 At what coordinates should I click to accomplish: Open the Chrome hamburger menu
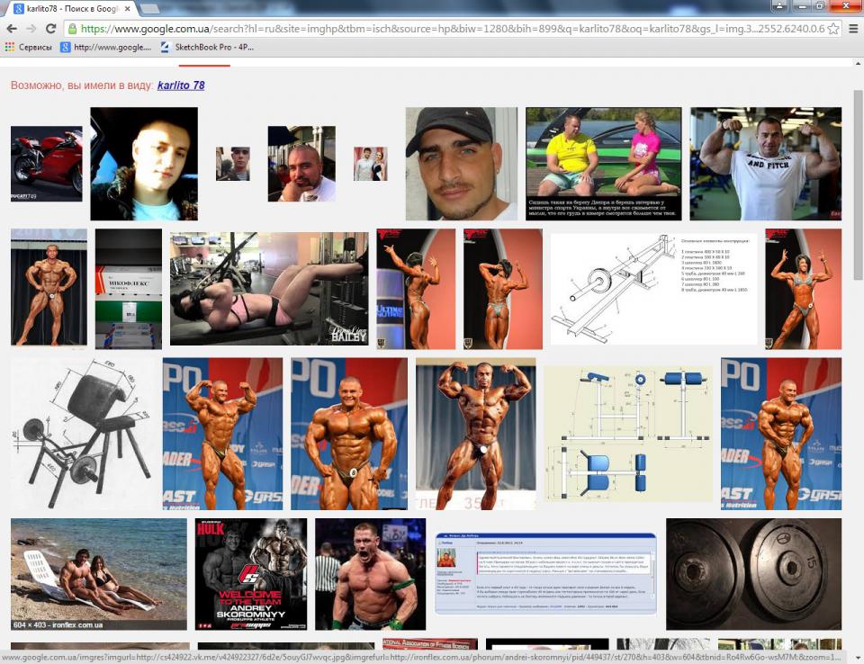click(x=852, y=29)
